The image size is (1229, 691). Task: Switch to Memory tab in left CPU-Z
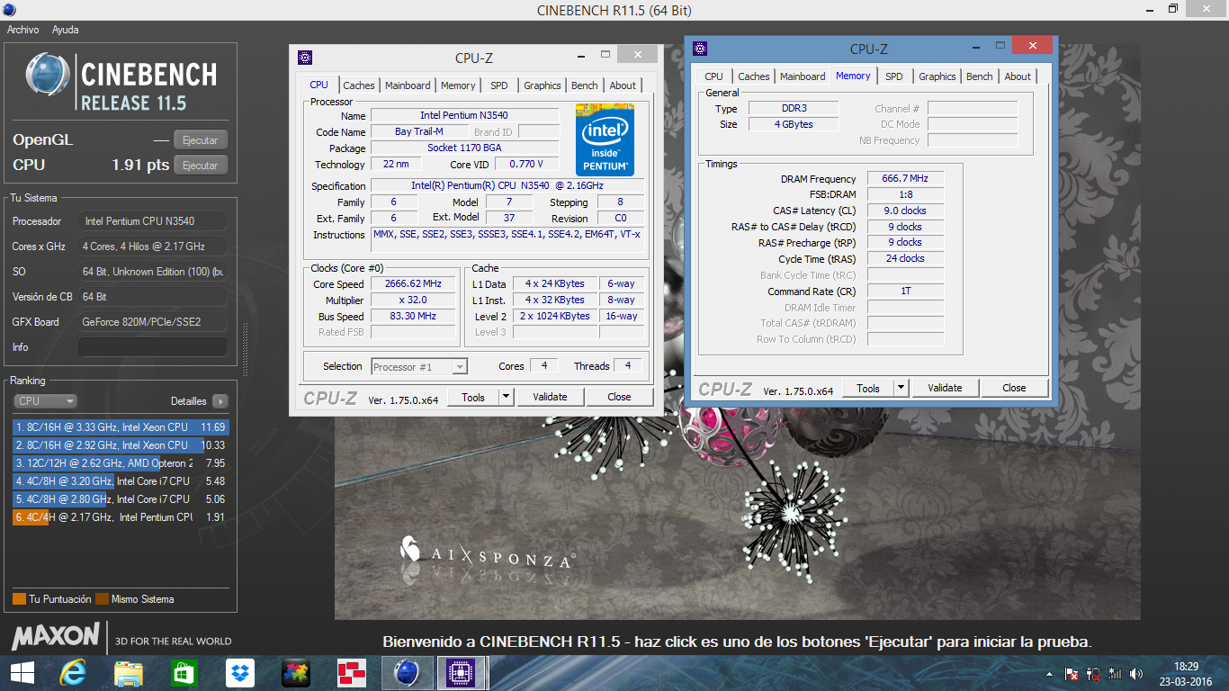(x=458, y=85)
